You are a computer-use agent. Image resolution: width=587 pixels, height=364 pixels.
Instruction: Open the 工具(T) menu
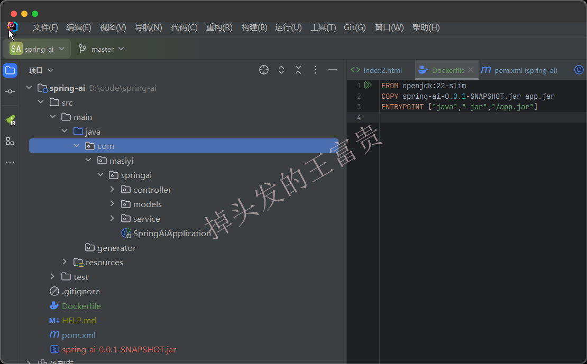click(323, 27)
